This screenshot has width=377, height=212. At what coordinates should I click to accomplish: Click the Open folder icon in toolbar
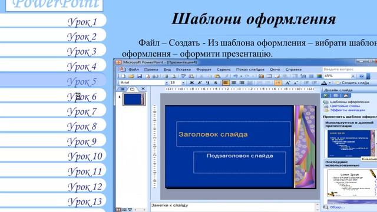[131, 76]
